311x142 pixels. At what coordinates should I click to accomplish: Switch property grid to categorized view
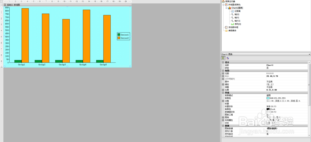pyautogui.click(x=223, y=58)
